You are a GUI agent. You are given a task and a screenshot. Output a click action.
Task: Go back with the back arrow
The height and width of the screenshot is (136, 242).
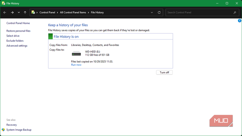[5, 13]
